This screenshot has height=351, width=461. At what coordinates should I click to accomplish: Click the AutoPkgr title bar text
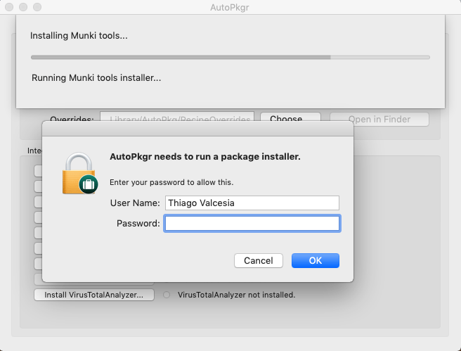pos(230,7)
